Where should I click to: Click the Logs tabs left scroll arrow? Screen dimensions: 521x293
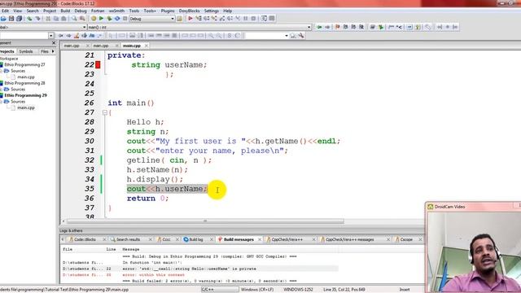(x=63, y=239)
